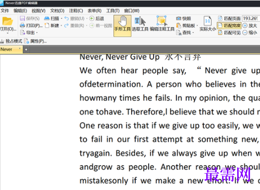
Task: Click the Find (查找) icon
Action: (x=179, y=33)
